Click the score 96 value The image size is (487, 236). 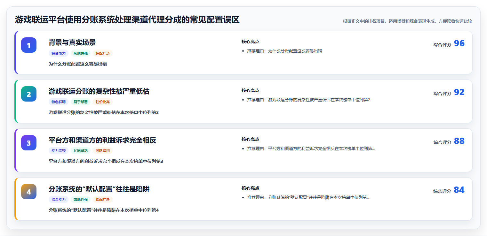pyautogui.click(x=459, y=43)
